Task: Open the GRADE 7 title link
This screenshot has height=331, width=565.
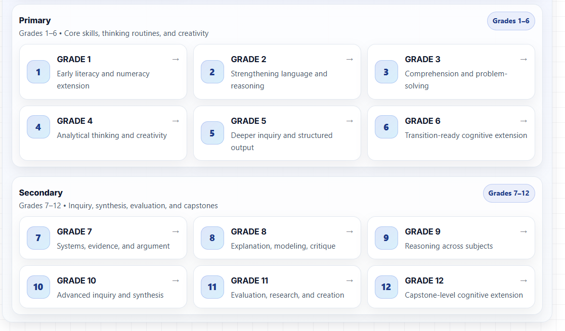Action: coord(74,231)
